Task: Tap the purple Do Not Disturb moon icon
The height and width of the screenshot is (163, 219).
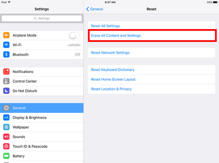Action: pos(6,91)
